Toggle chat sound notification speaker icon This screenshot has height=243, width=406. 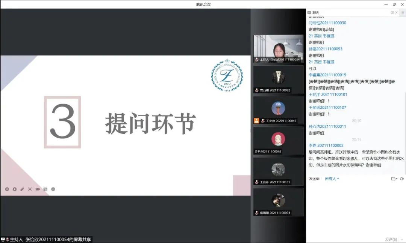[401, 179]
